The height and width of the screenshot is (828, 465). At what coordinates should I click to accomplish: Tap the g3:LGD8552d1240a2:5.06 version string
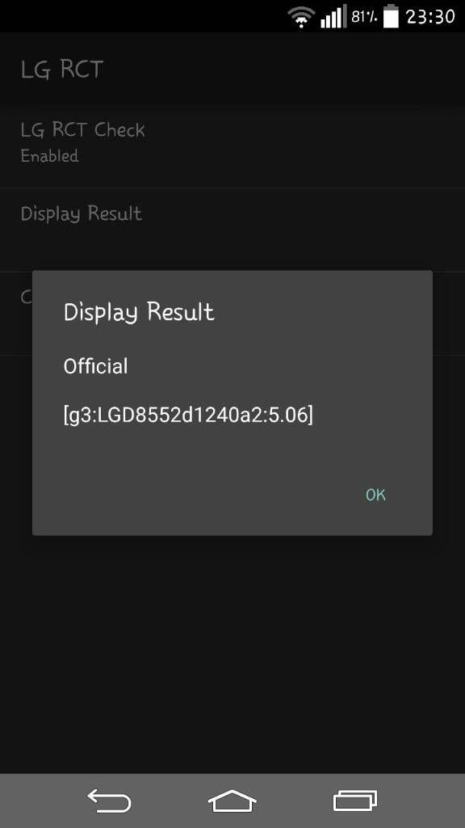click(188, 415)
